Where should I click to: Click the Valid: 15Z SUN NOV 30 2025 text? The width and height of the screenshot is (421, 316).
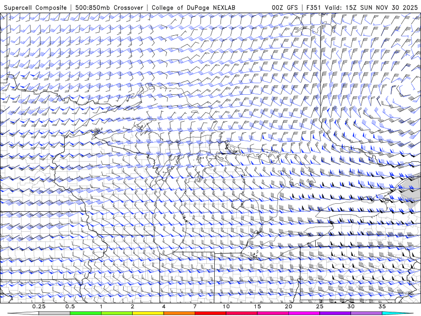tap(372, 7)
